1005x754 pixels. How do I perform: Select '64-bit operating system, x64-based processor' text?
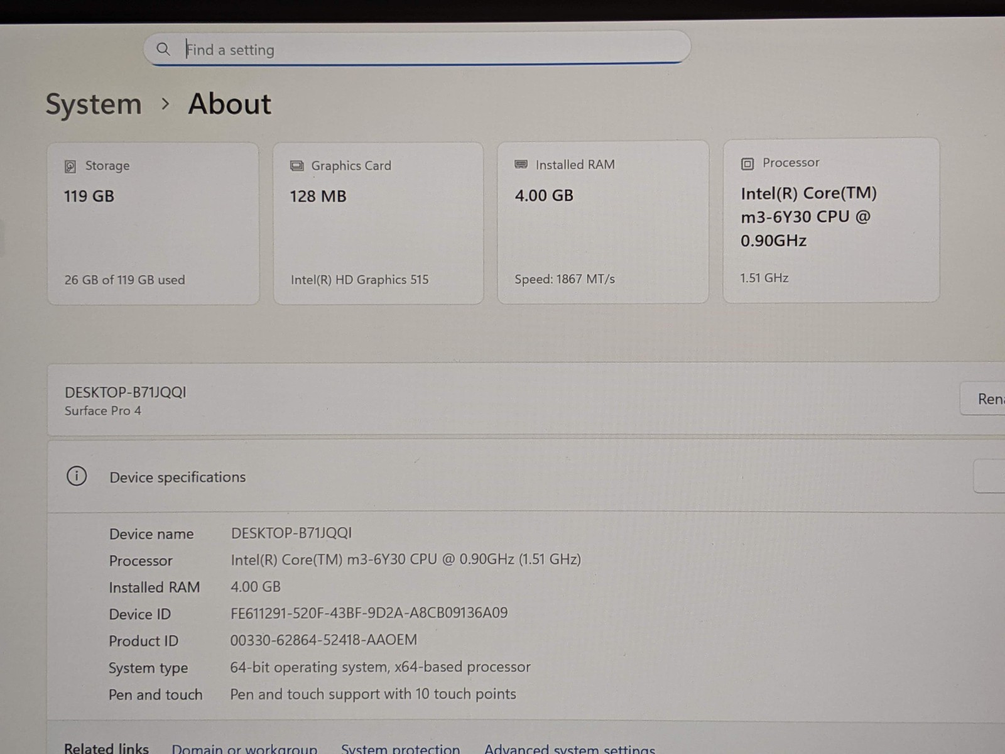[x=380, y=667]
